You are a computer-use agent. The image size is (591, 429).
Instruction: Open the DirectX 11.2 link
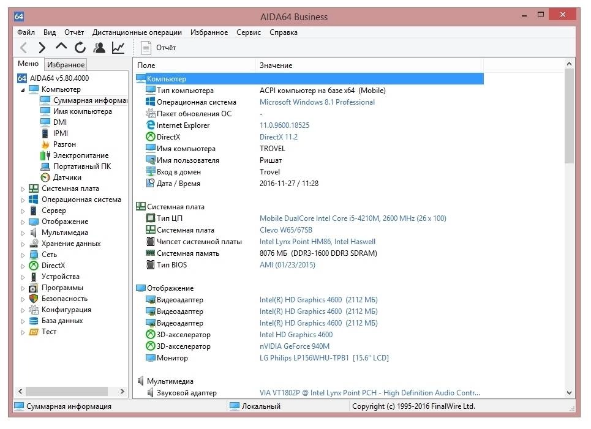(x=279, y=137)
